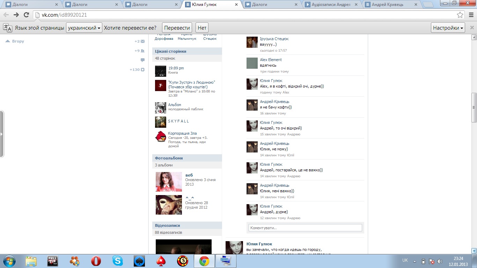Open the 19:89 pm page link
This screenshot has width=477, height=268.
click(176, 68)
